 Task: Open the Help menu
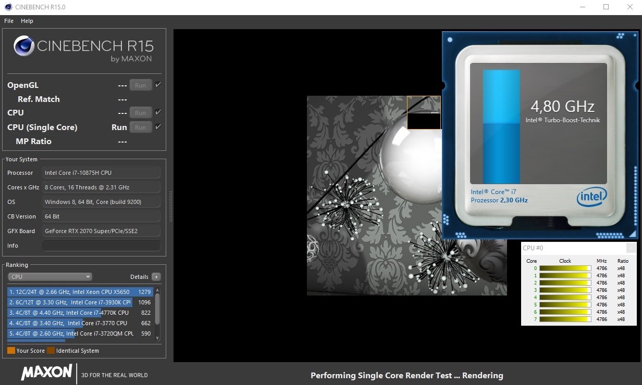point(27,21)
